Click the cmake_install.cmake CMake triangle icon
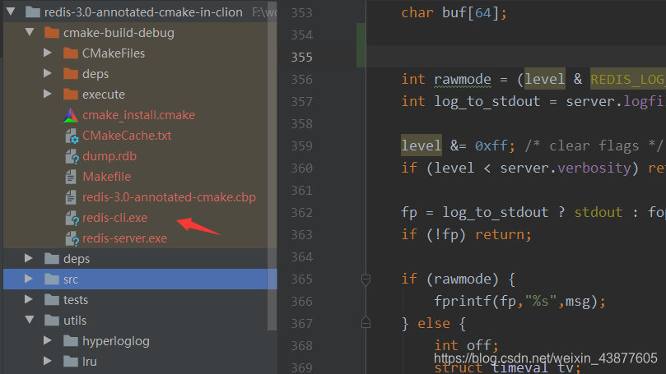666x374 pixels. coord(71,115)
